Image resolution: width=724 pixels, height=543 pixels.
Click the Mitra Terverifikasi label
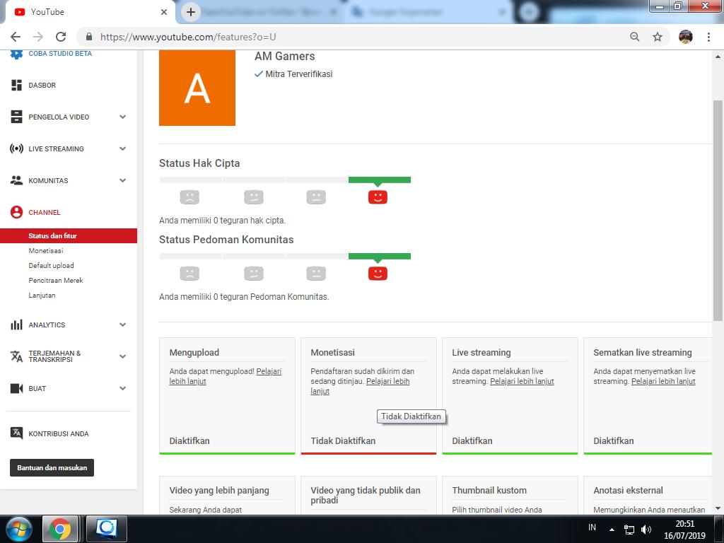point(299,74)
